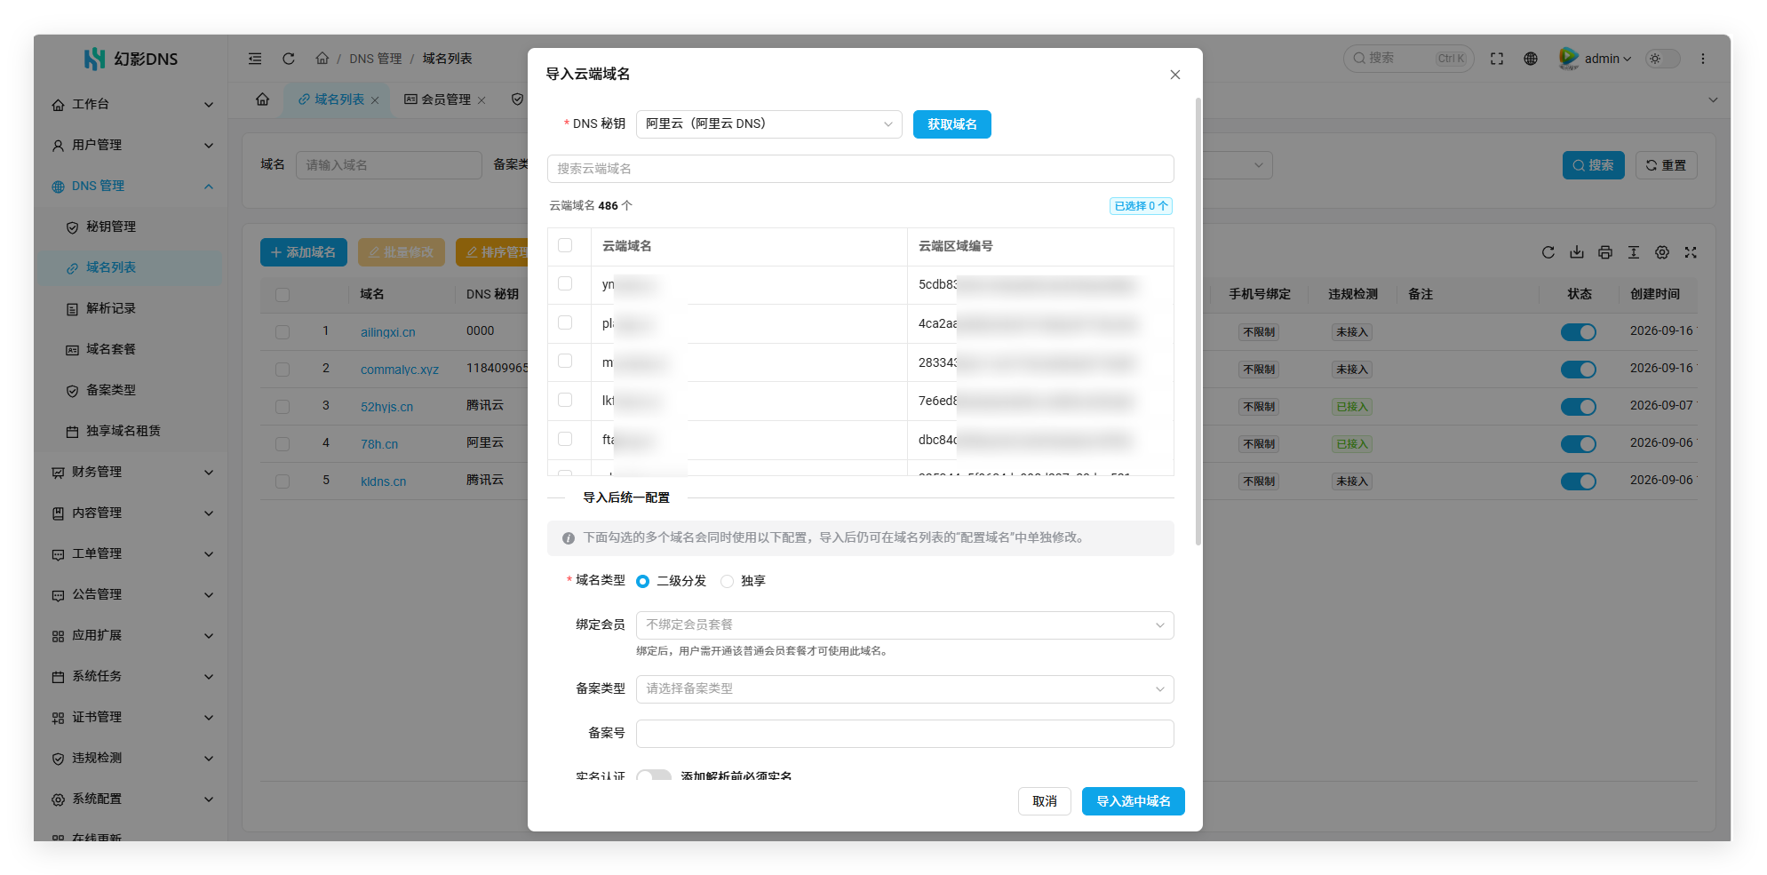Viewport: 1767px width, 875px height.
Task: Refresh the table using toolbar reload icon
Action: (x=1548, y=252)
